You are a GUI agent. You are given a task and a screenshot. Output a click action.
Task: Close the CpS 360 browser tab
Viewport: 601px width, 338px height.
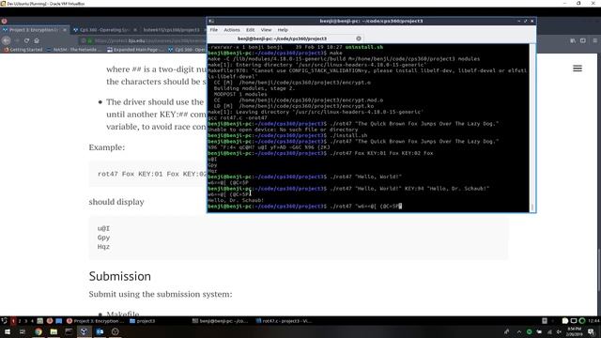pyautogui.click(x=134, y=29)
